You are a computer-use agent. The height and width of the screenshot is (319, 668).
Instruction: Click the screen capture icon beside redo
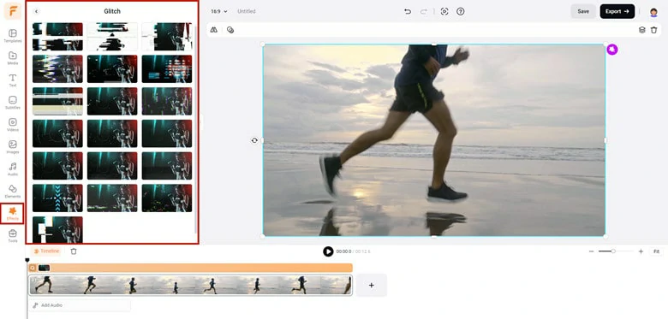pos(444,11)
